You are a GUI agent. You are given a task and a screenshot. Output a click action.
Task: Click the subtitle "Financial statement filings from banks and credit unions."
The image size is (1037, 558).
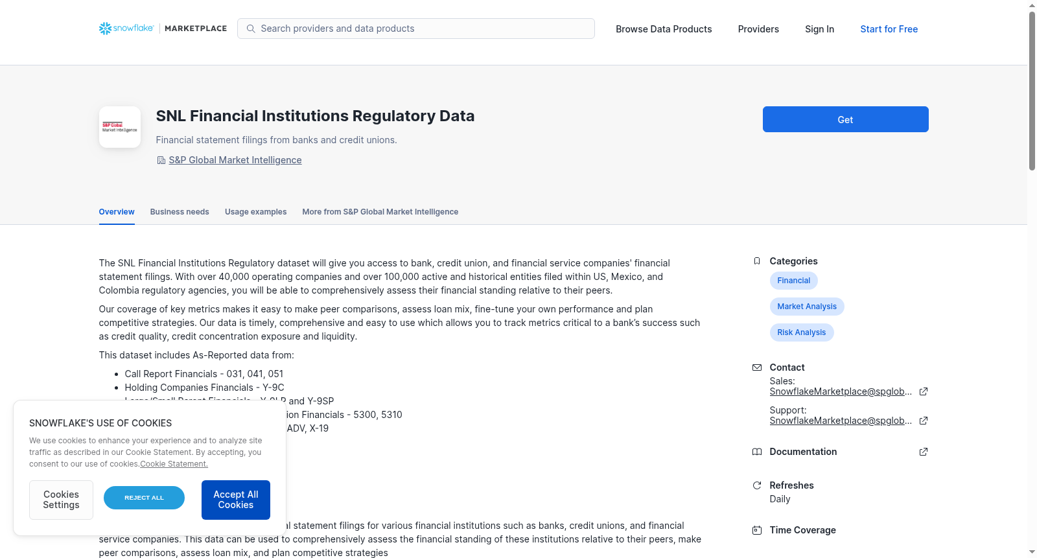[276, 140]
